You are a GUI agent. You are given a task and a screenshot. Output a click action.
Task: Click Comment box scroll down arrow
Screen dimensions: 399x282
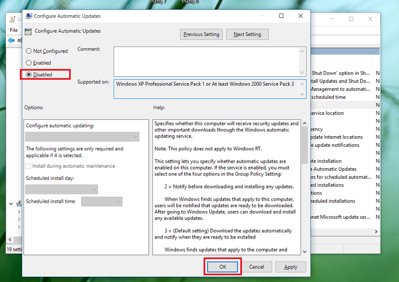(x=302, y=73)
